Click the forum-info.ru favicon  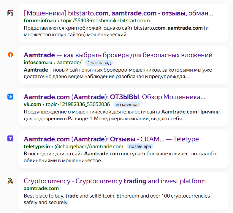[10, 13]
